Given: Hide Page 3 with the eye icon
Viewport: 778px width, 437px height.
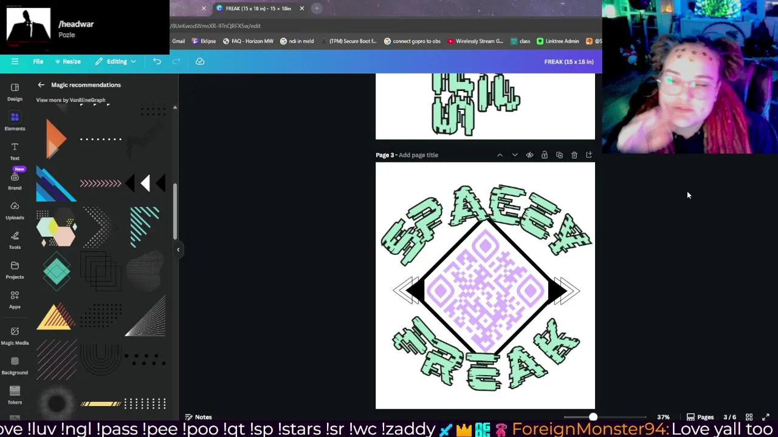Looking at the screenshot, I should coord(529,155).
